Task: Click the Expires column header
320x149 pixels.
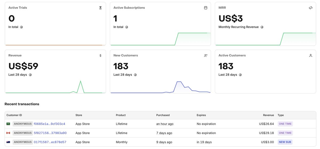Action: point(201,115)
